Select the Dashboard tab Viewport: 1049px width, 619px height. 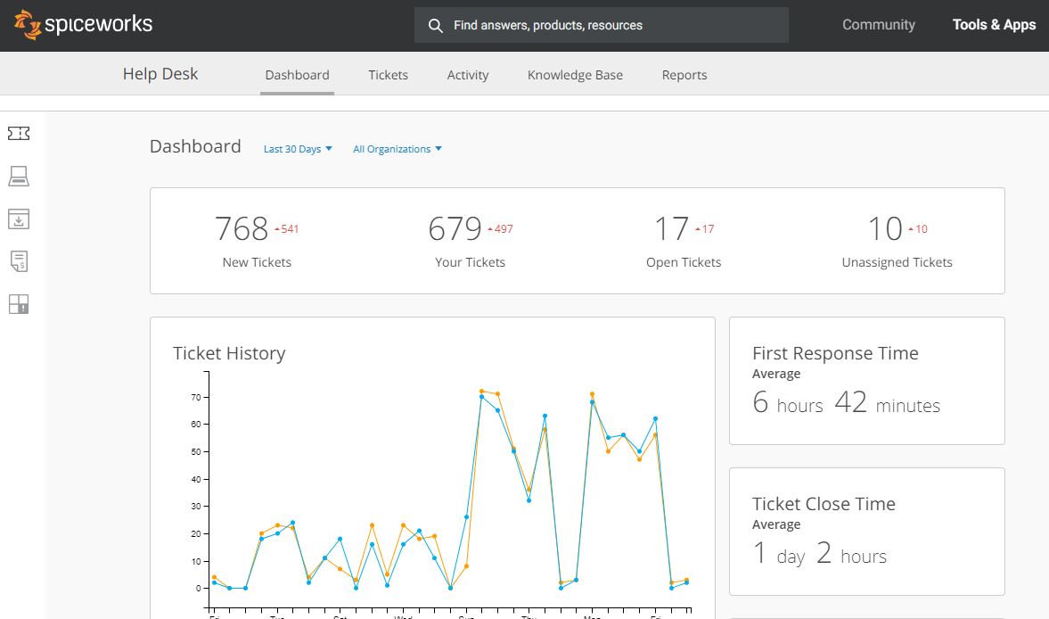tap(297, 75)
